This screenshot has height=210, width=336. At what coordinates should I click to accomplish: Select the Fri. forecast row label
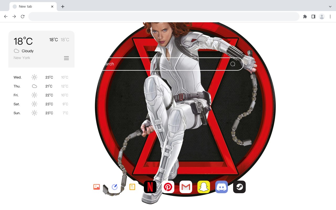16,95
